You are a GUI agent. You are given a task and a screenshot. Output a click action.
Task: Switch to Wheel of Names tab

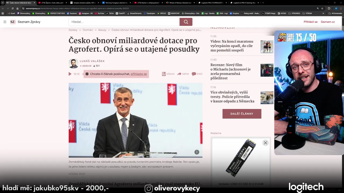pos(180,3)
